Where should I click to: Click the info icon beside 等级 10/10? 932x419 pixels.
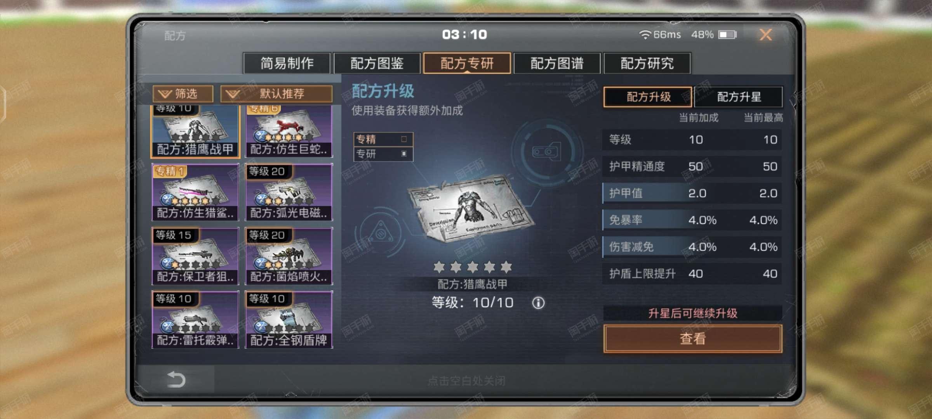point(538,303)
